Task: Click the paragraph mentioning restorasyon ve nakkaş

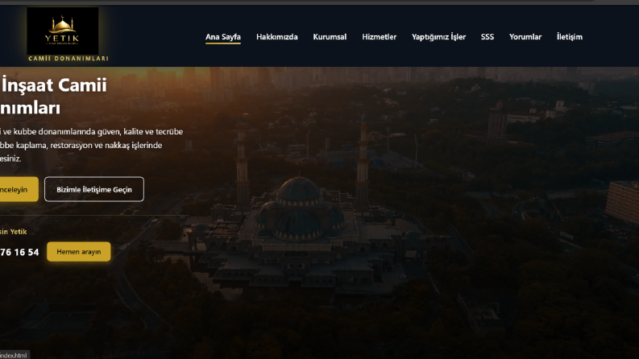Action: pyautogui.click(x=91, y=145)
